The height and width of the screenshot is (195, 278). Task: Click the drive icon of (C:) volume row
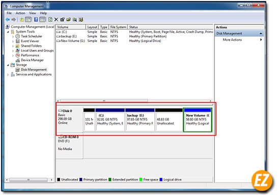coord(59,32)
